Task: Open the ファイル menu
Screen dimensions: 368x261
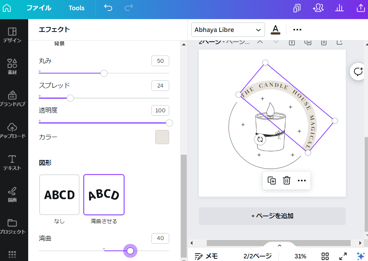Action: point(39,8)
